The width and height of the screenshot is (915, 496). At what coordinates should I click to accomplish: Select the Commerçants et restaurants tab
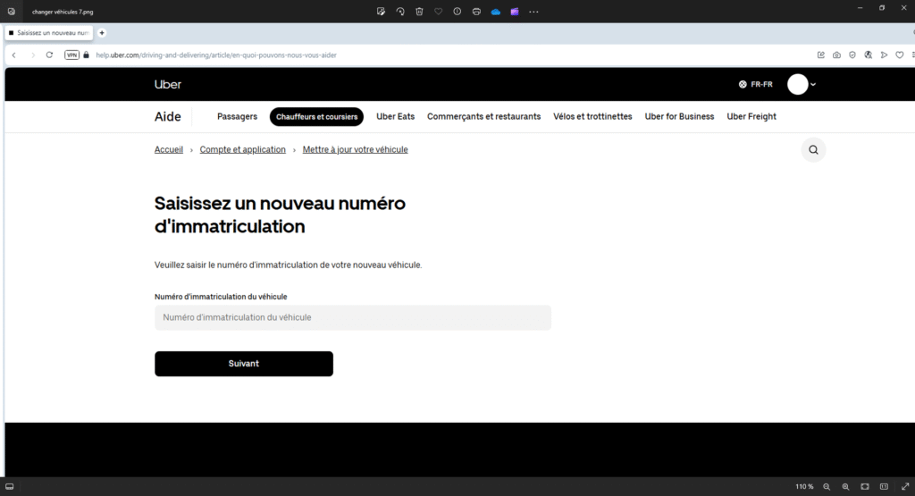pyautogui.click(x=483, y=117)
